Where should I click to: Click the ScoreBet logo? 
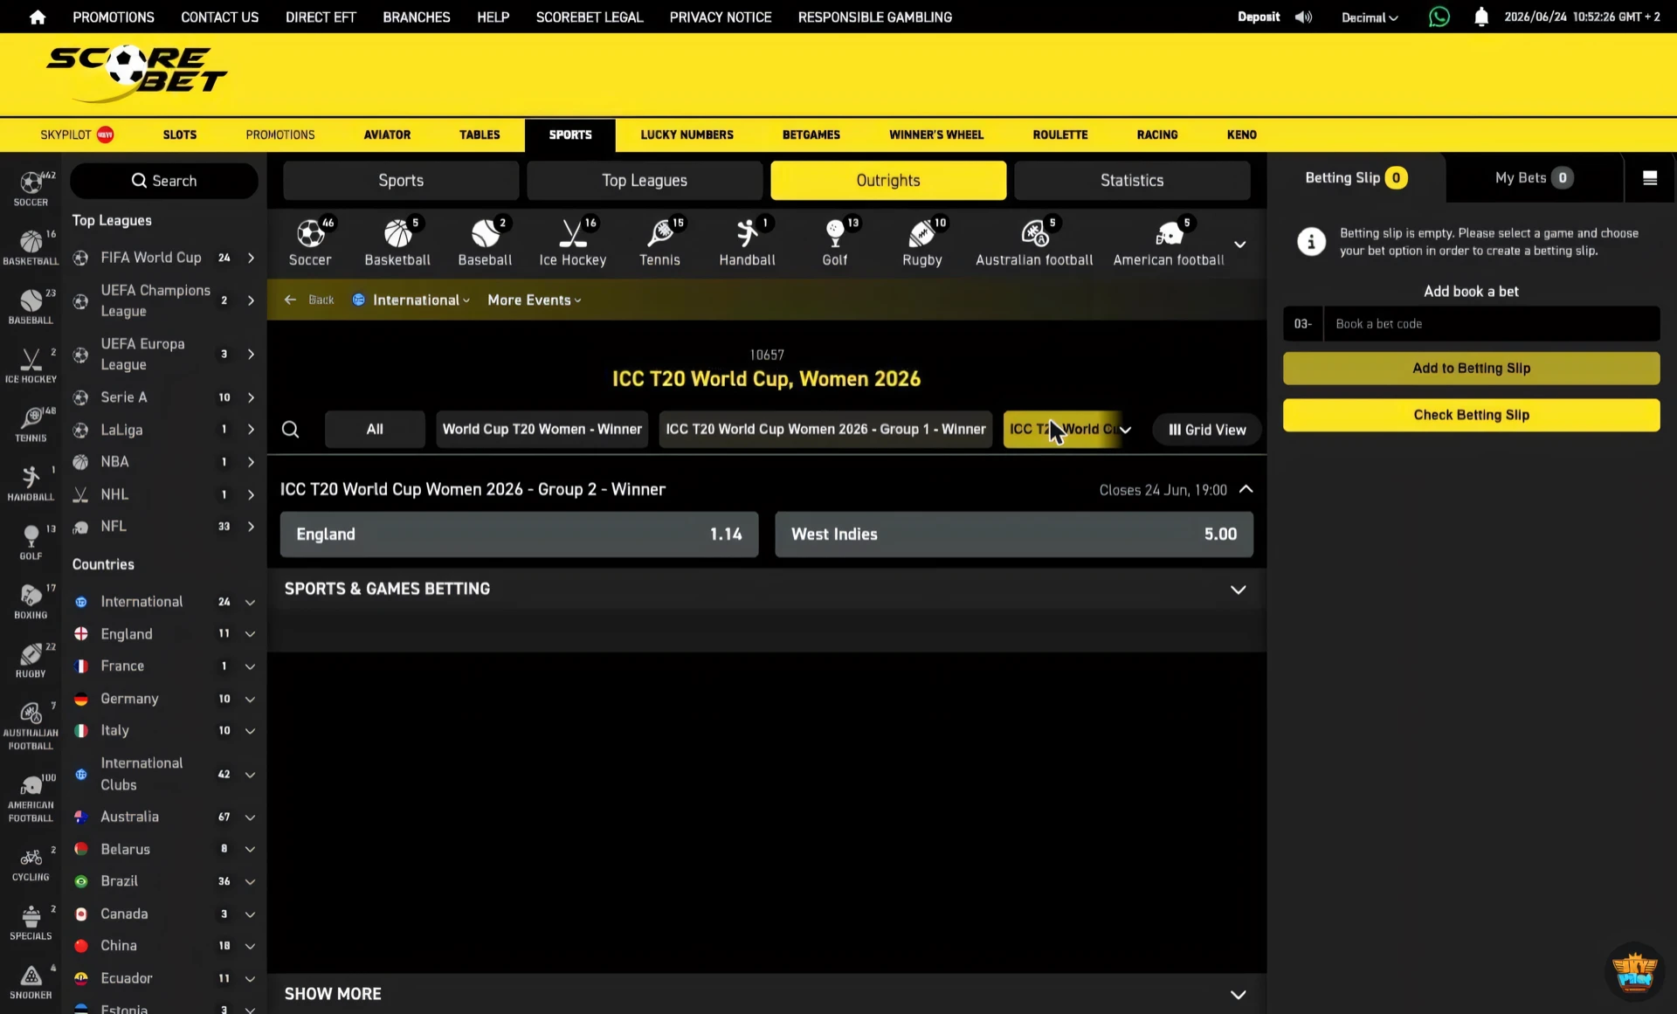pyautogui.click(x=136, y=74)
